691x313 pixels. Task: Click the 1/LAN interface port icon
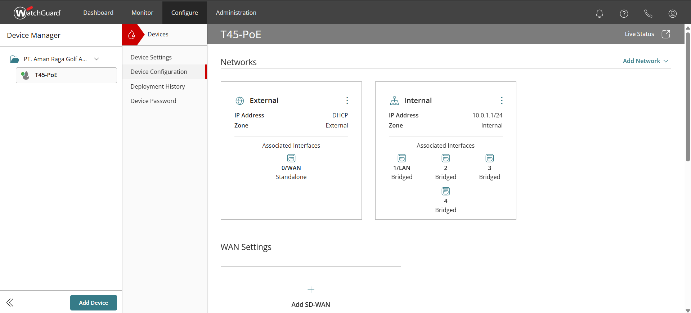pyautogui.click(x=402, y=158)
